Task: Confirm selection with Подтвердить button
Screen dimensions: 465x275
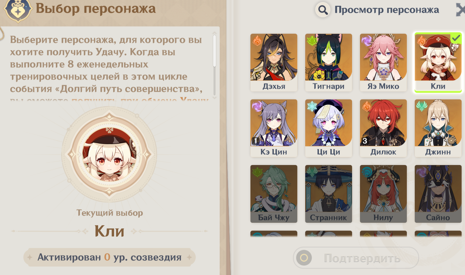Action: (x=356, y=258)
